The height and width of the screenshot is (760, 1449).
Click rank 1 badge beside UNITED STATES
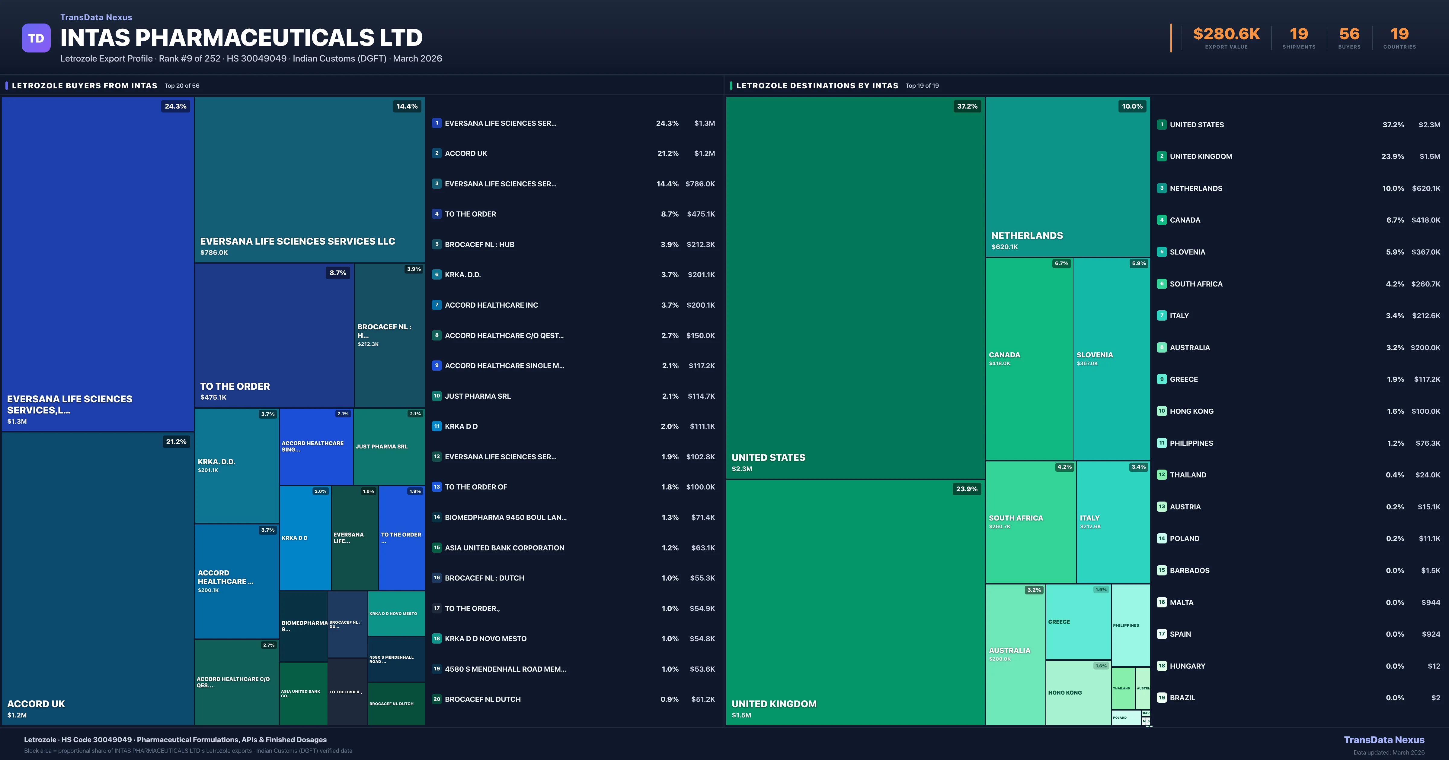pyautogui.click(x=1162, y=125)
